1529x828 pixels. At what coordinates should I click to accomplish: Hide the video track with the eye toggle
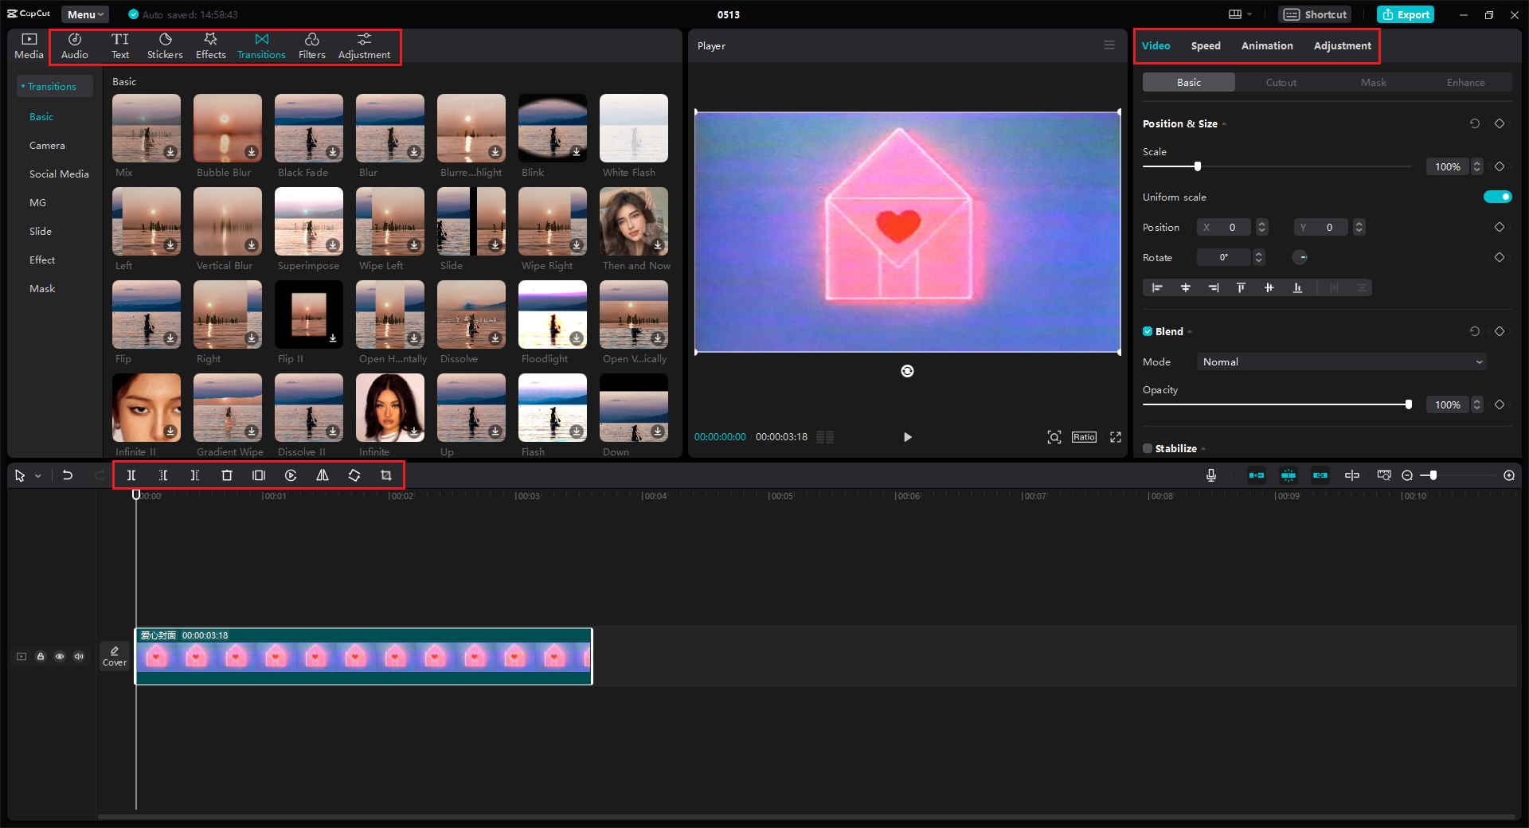(60, 656)
